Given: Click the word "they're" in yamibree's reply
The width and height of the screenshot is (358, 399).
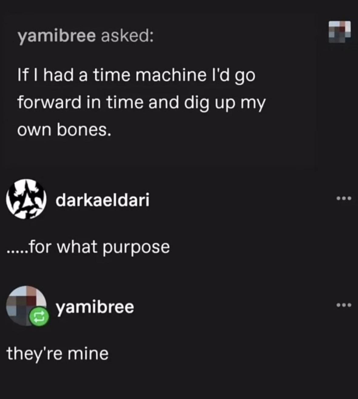Looking at the screenshot, I should pyautogui.click(x=34, y=354).
